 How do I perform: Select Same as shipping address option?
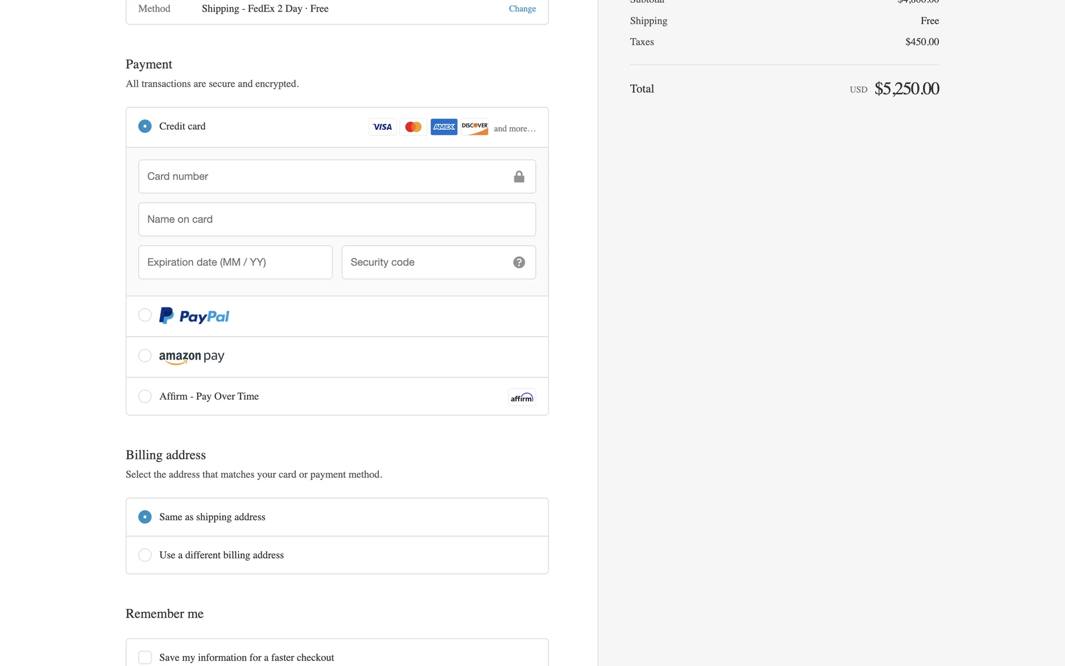click(145, 517)
